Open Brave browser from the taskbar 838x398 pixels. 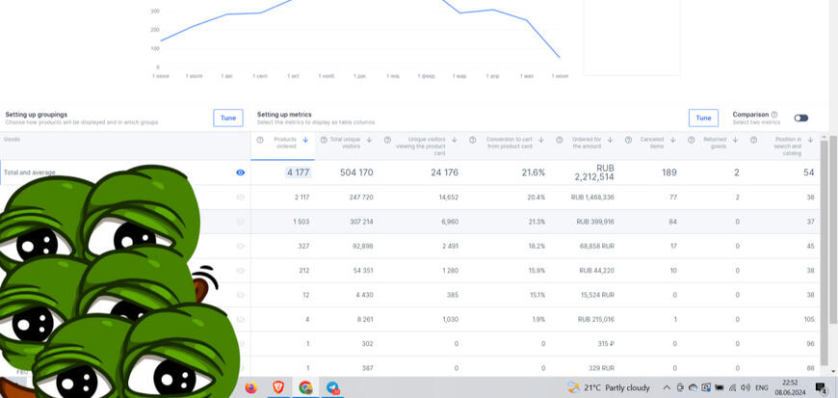click(x=278, y=387)
